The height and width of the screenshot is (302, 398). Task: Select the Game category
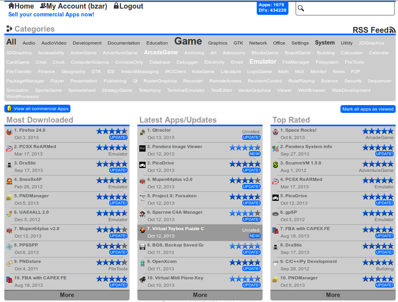188,41
